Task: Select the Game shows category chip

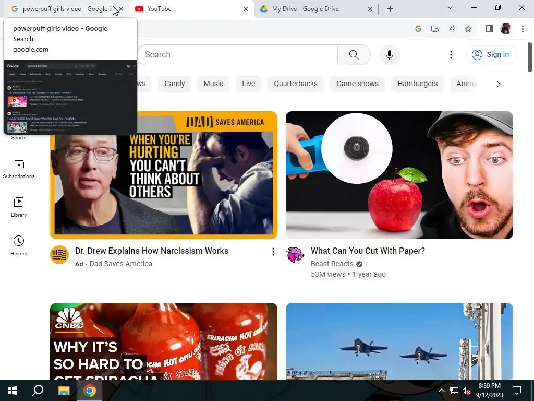Action: click(x=357, y=84)
